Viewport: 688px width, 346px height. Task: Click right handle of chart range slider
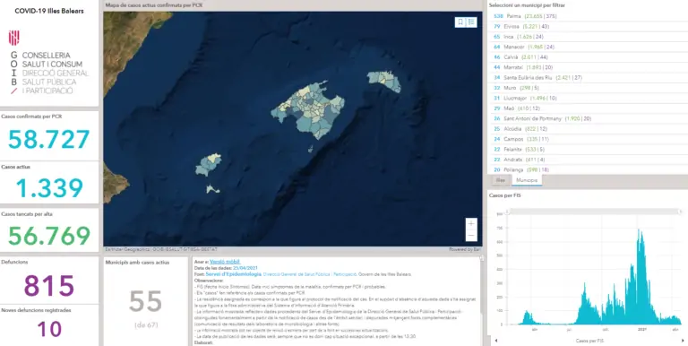(680, 212)
